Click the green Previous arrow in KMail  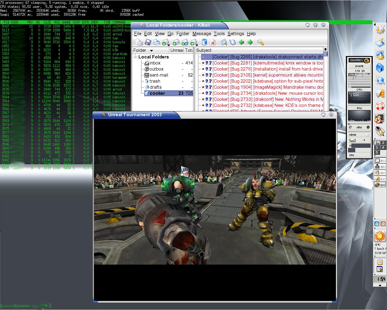(241, 42)
